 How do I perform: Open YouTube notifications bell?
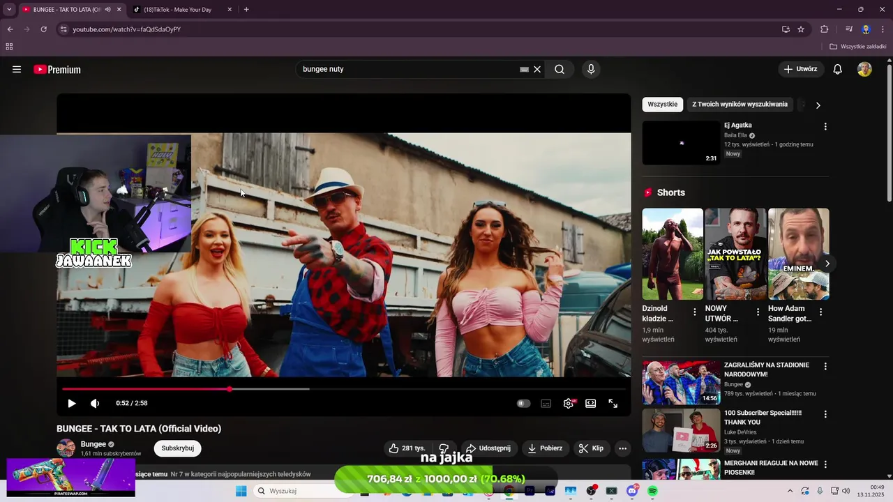(838, 69)
